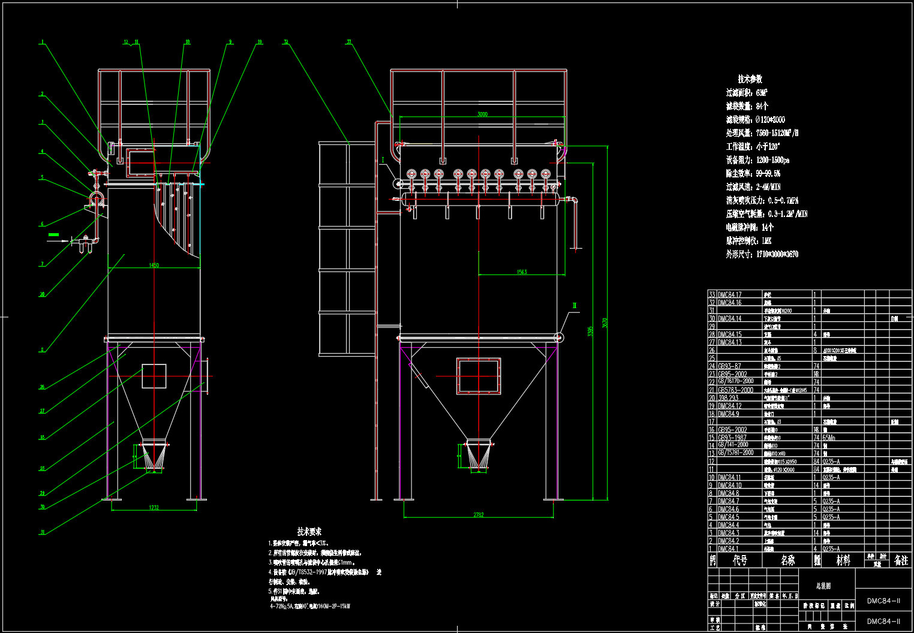Select the 2782 bottom dimension value
This screenshot has height=633, width=914.
point(479,514)
